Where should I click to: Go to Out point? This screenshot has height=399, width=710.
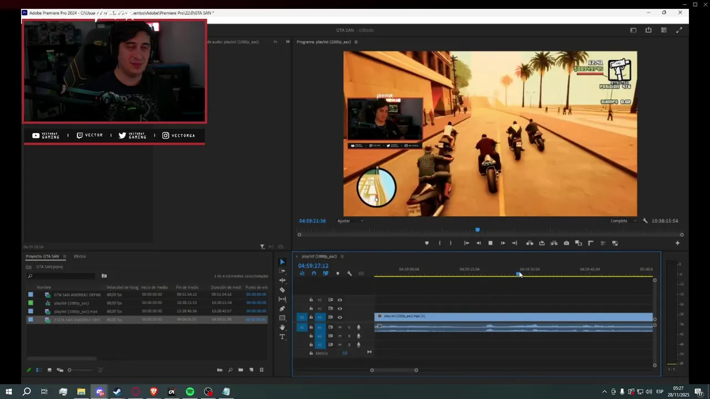[x=515, y=243]
